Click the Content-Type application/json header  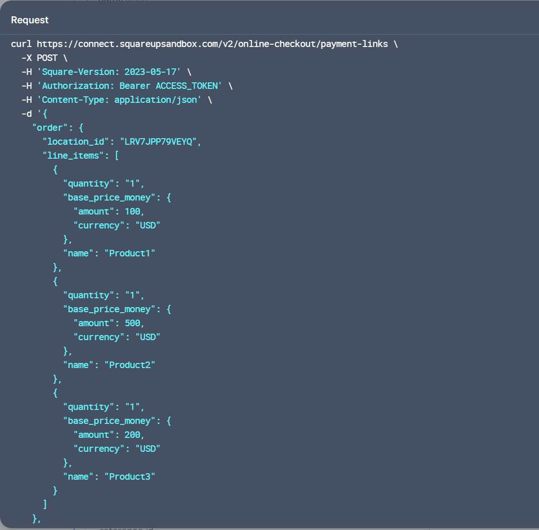(119, 100)
